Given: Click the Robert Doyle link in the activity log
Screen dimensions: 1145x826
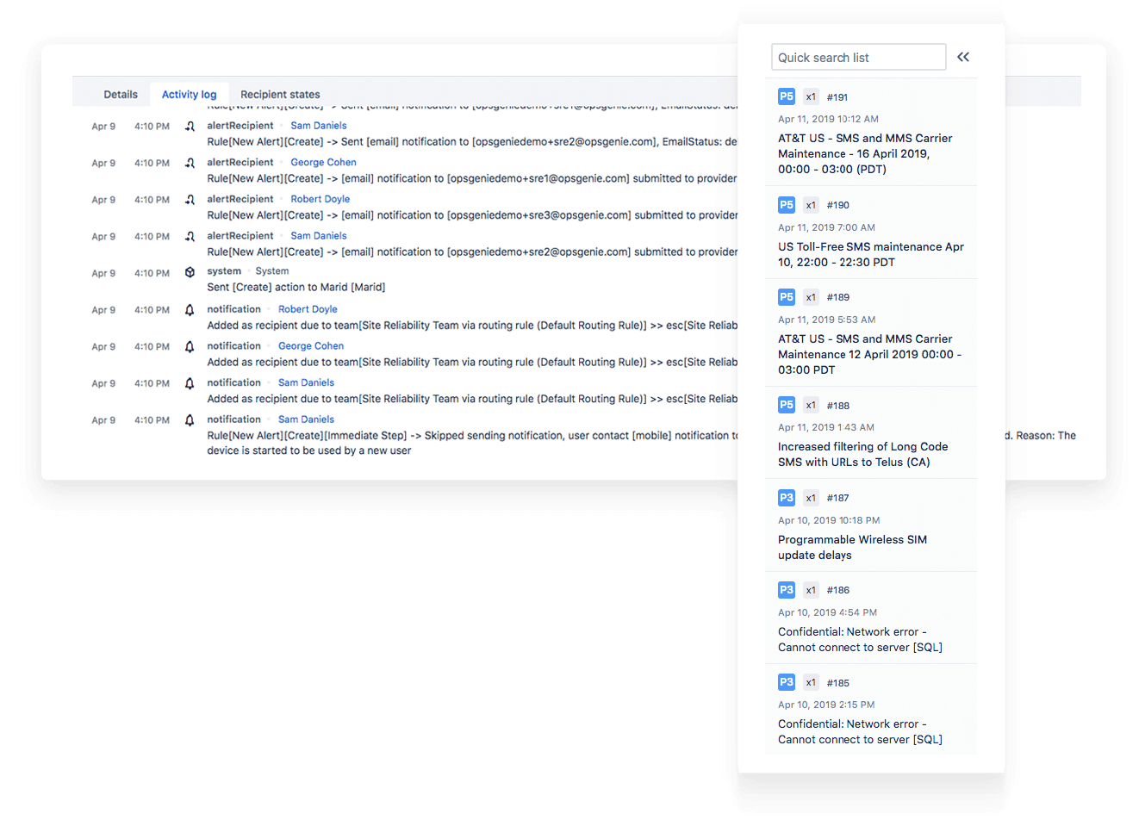Looking at the screenshot, I should point(320,199).
